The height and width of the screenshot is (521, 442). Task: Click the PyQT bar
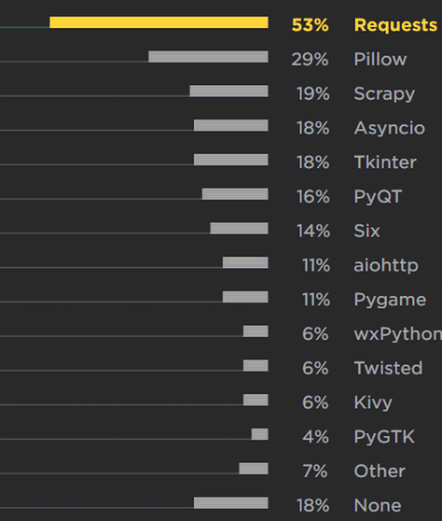pos(235,194)
